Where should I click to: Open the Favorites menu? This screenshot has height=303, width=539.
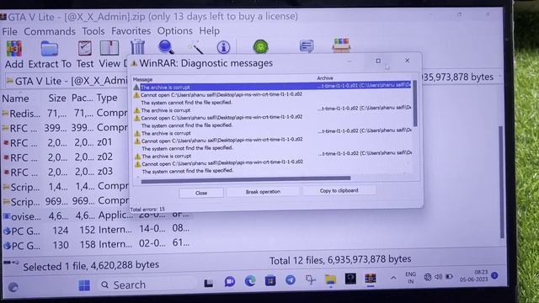click(131, 31)
